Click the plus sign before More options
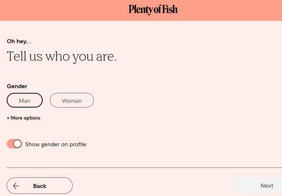 (8, 118)
